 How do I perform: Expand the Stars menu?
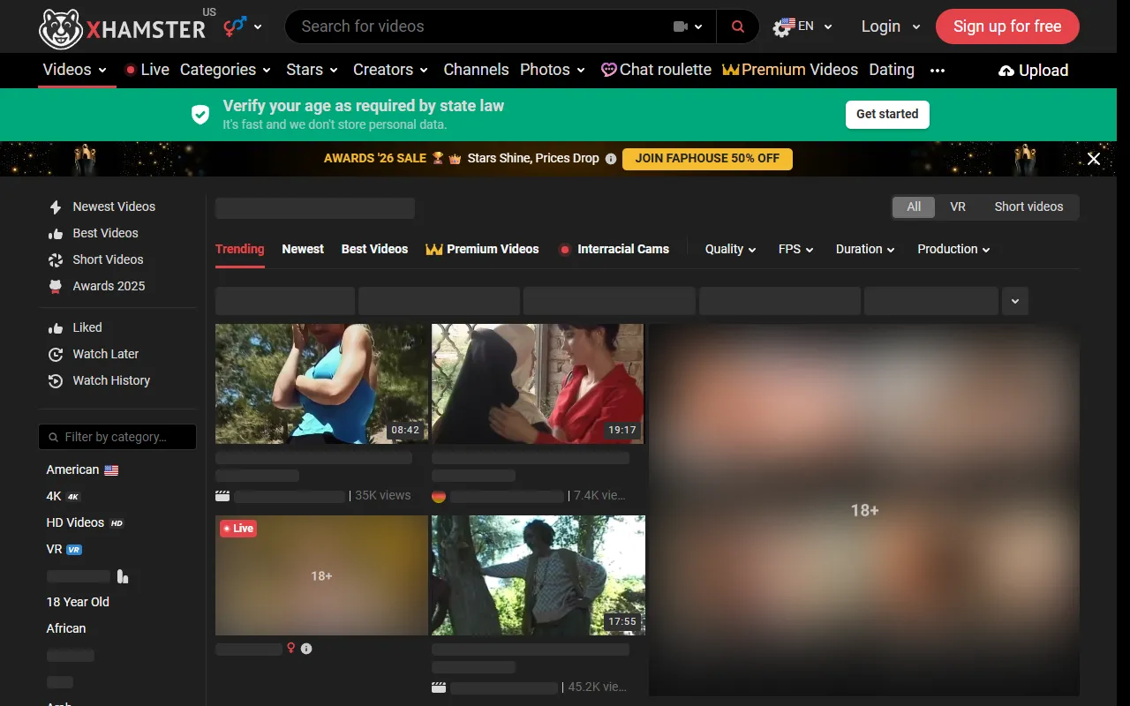tap(313, 70)
